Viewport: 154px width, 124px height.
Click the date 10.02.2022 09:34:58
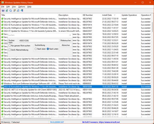pos(110,90)
